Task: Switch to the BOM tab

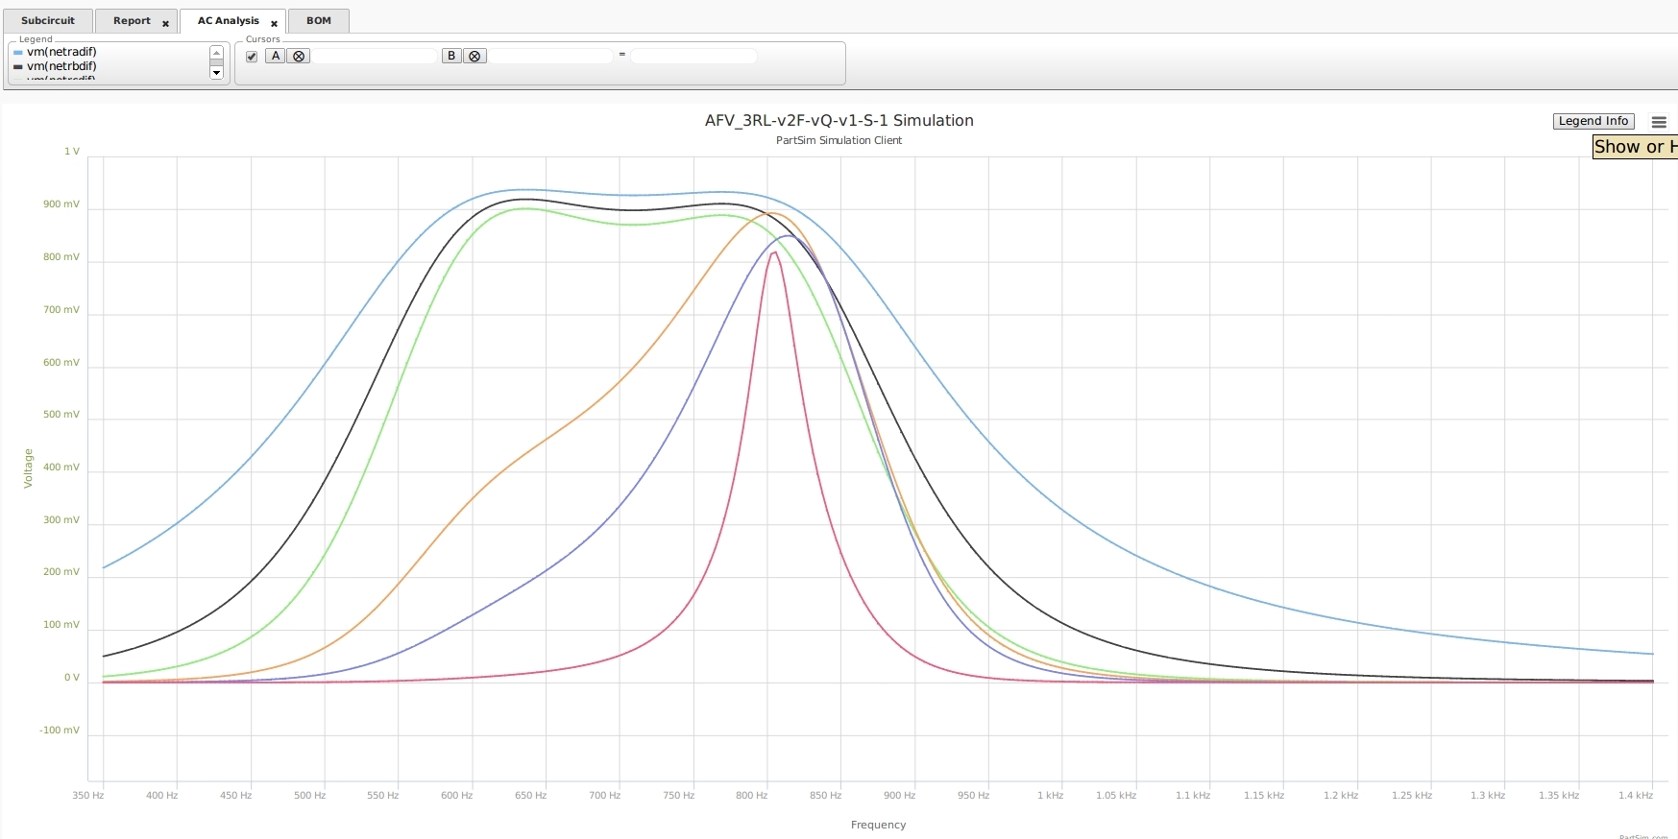Action: point(319,21)
